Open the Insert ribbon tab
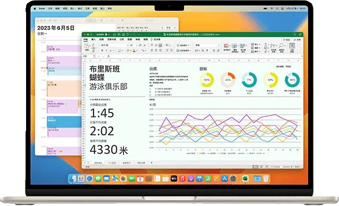Viewport: 339px width, 206px height. tap(94, 39)
